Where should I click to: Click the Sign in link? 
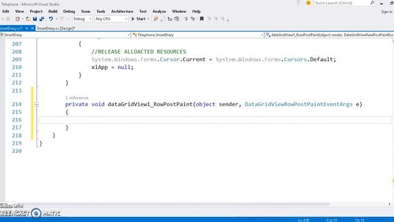pyautogui.click(x=387, y=12)
